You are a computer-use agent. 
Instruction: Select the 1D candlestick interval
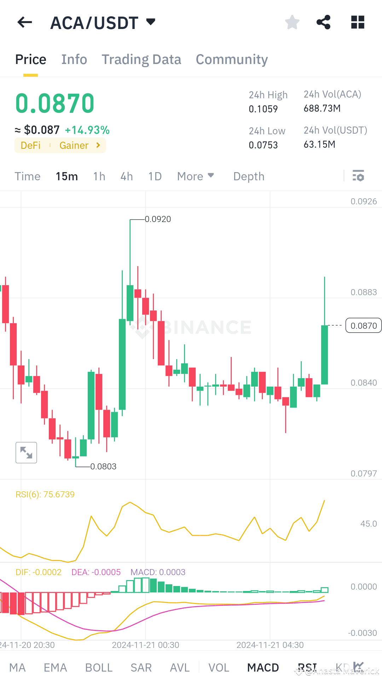pyautogui.click(x=155, y=176)
